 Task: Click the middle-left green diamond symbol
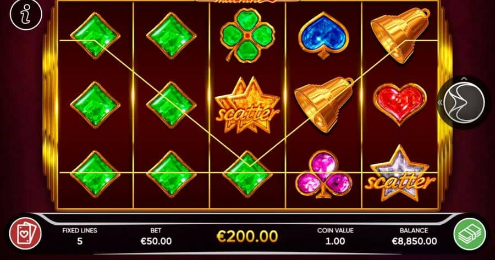(95, 105)
